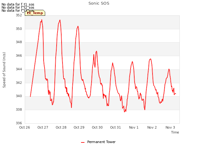Click the Nov 2 x-axis tick label

tap(152, 127)
